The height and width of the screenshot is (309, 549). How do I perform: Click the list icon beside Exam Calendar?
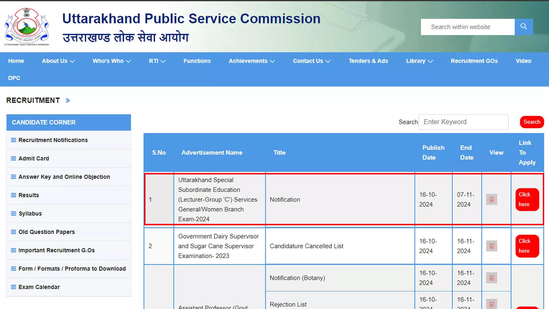pos(14,287)
